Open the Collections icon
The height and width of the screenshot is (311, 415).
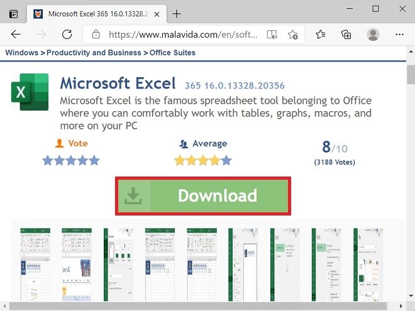click(346, 35)
